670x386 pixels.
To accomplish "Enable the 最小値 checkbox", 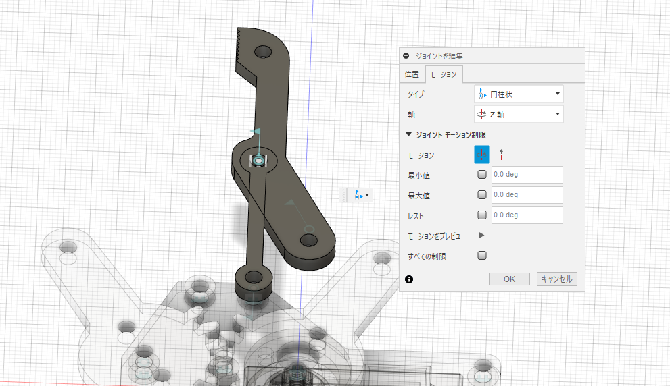I will (482, 175).
